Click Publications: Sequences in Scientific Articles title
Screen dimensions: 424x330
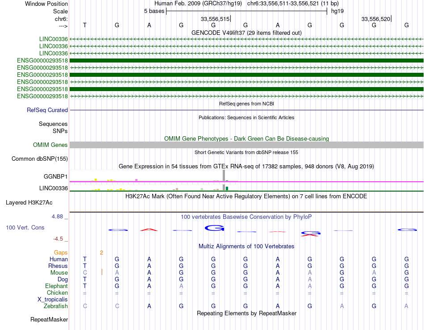point(246,117)
